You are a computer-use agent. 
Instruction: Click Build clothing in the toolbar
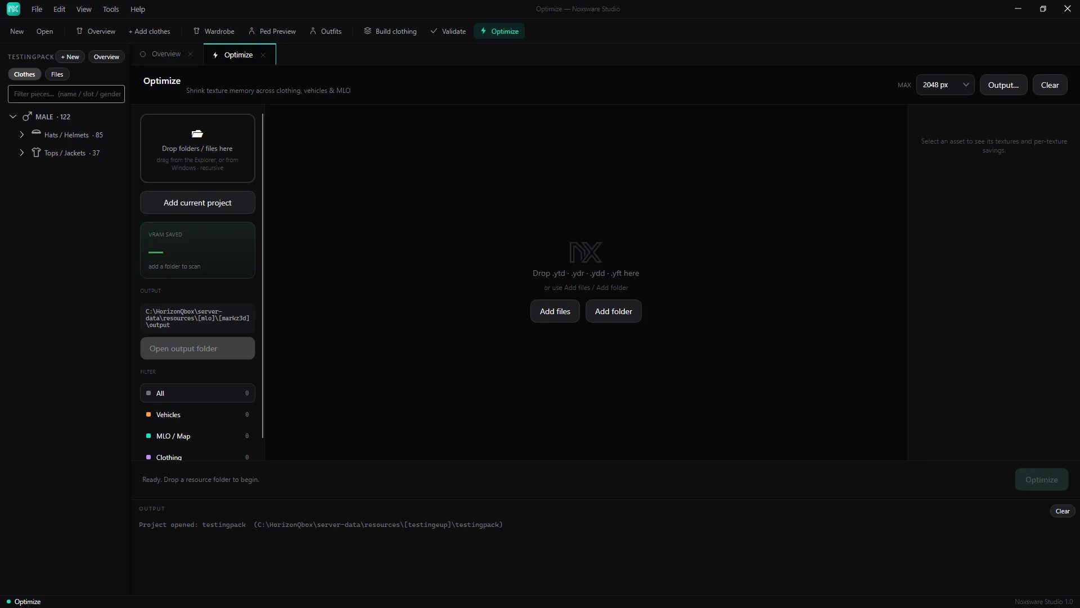390,31
